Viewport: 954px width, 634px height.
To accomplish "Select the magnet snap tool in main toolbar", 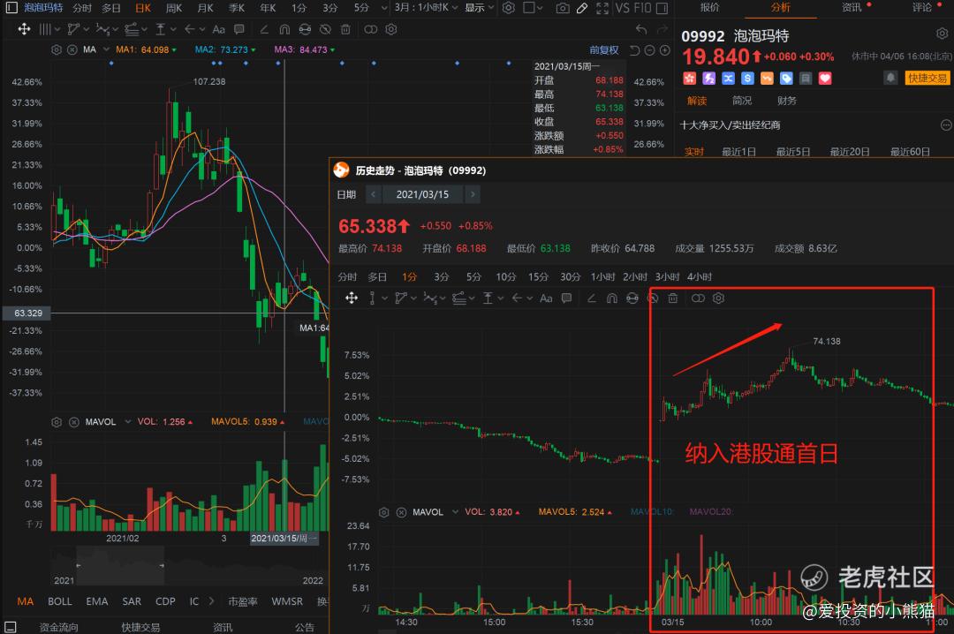I will point(284,28).
